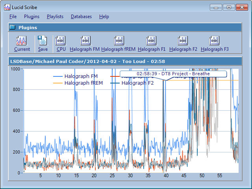Click the Lucid Scribe title bar app icon
This screenshot has height=189, width=252.
pyautogui.click(x=7, y=7)
